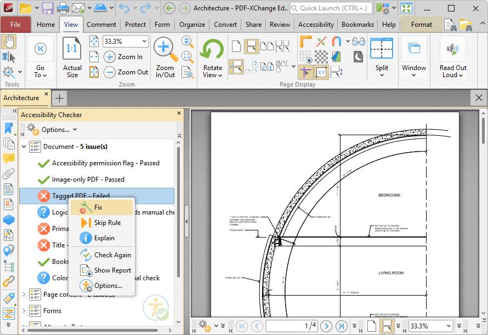Screen dimensions: 488x335
Task: Click the Window icon in ribbon
Action: pos(413,49)
